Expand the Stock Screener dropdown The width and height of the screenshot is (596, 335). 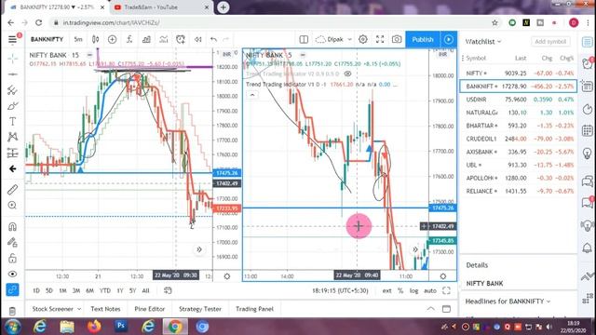(x=56, y=309)
